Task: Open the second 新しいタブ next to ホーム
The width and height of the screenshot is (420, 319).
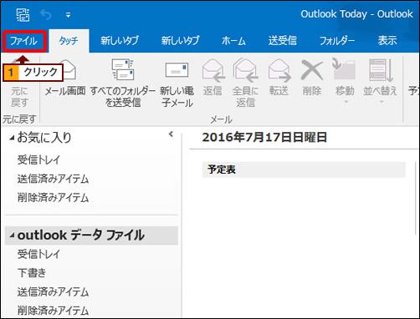Action: [x=180, y=41]
